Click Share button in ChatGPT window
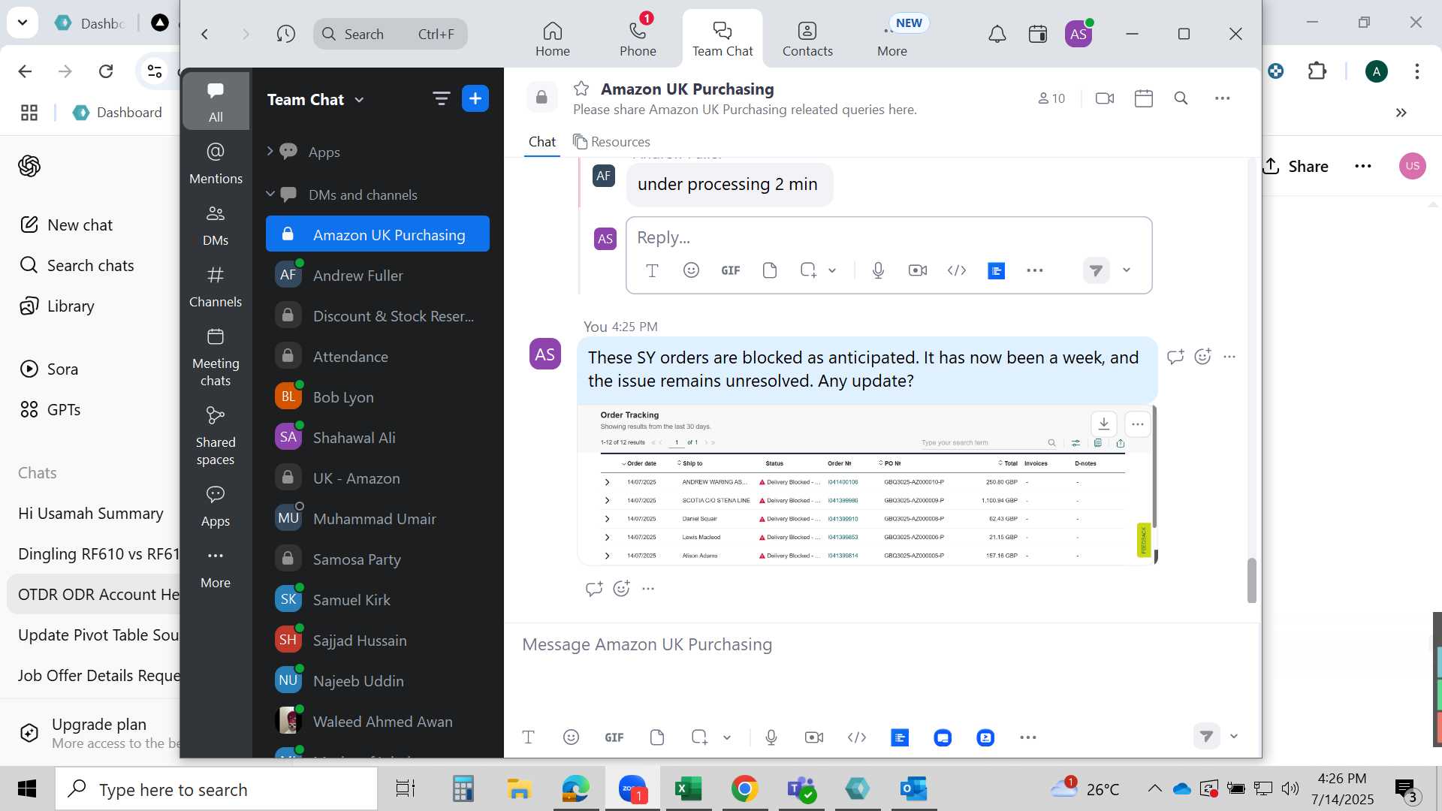This screenshot has height=811, width=1442. [x=1296, y=167]
